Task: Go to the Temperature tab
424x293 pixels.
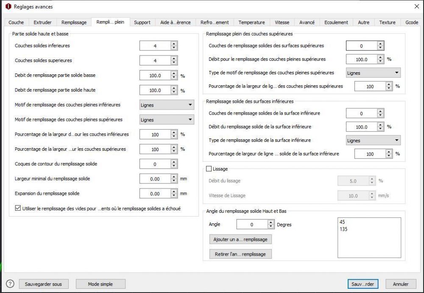Action: tap(251, 22)
